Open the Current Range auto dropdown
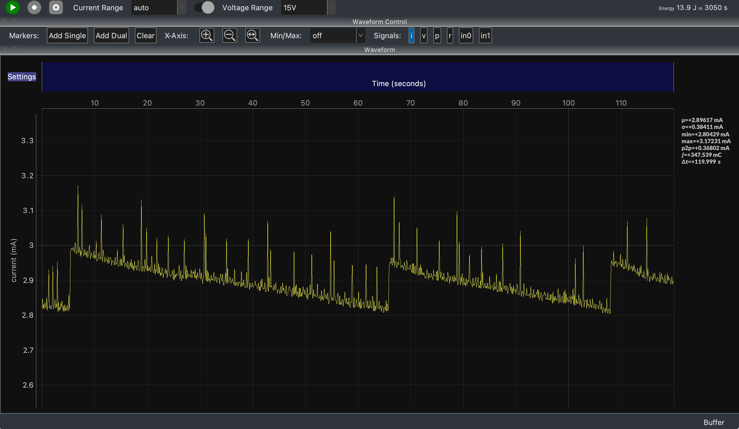The image size is (739, 429). (x=159, y=8)
